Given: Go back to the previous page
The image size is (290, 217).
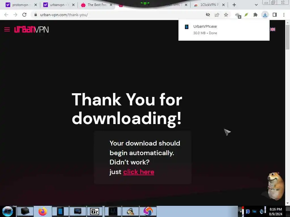Looking at the screenshot, I should tap(6, 15).
